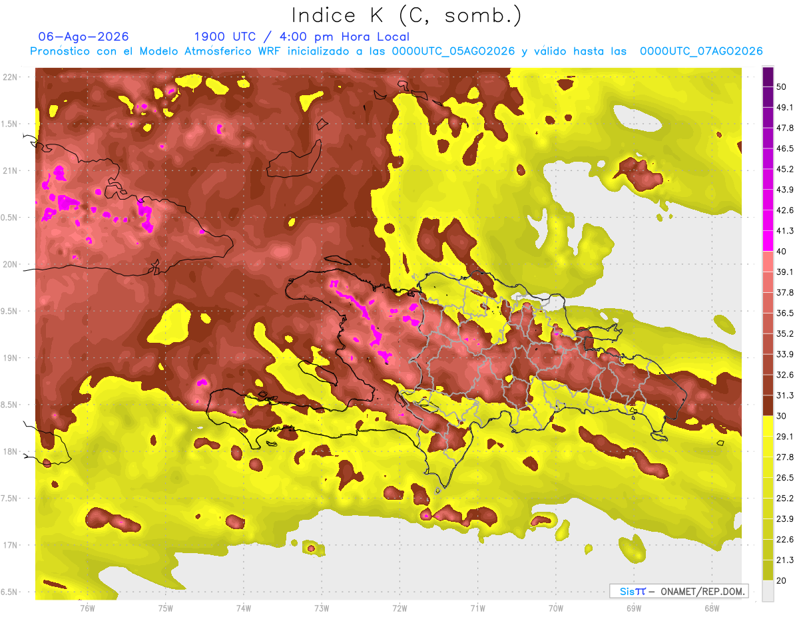The width and height of the screenshot is (799, 617).
Task: Select the valid-until stamp "0000UTC_07AGO2026"
Action: click(701, 51)
